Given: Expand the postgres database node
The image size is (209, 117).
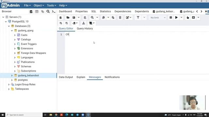Looking at the screenshot, I should coord(12,80).
